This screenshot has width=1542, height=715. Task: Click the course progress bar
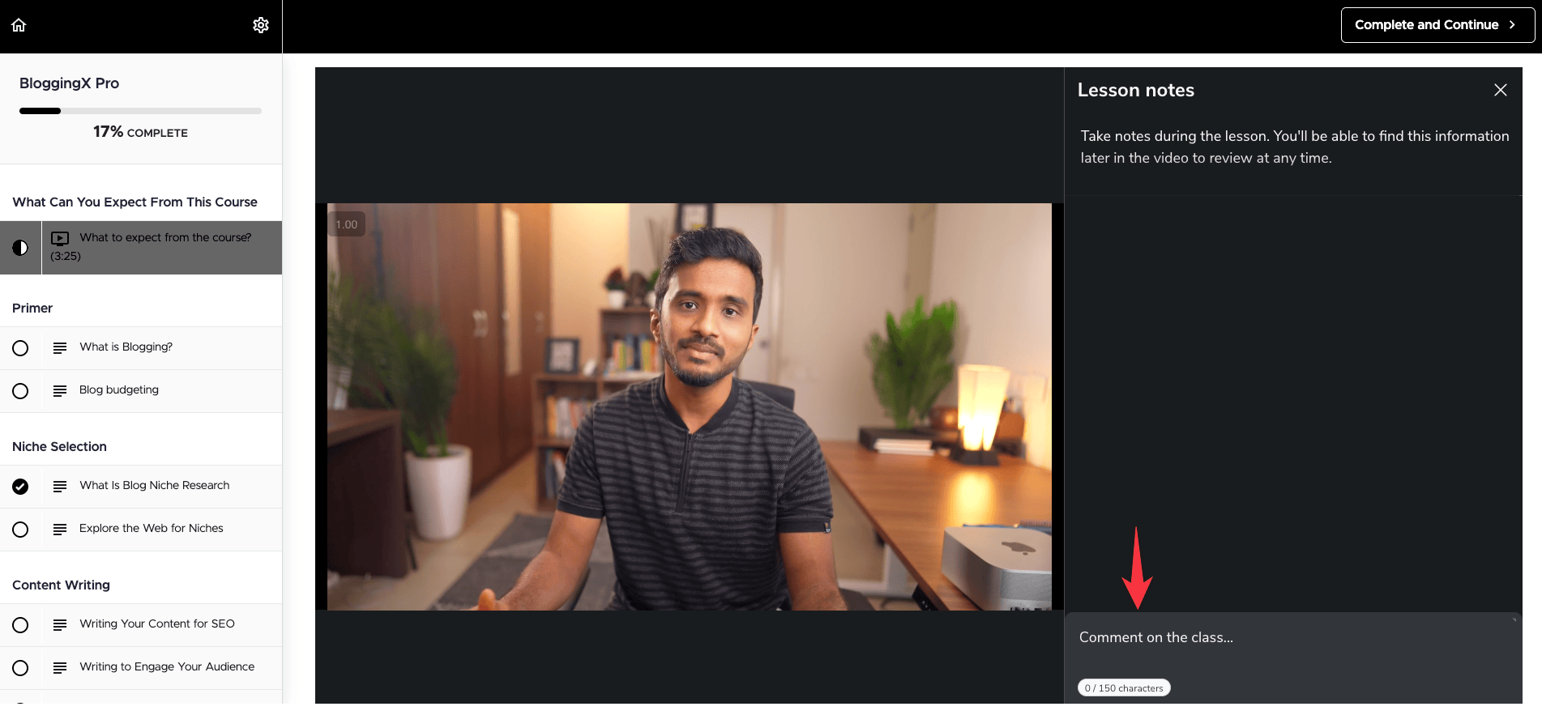[x=140, y=111]
